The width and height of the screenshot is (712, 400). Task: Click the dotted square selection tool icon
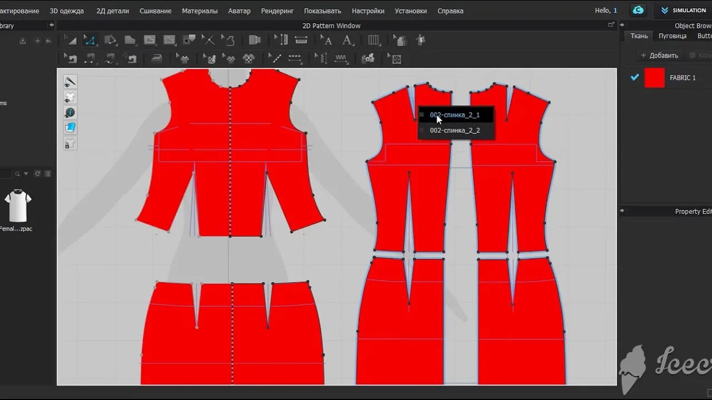click(394, 58)
